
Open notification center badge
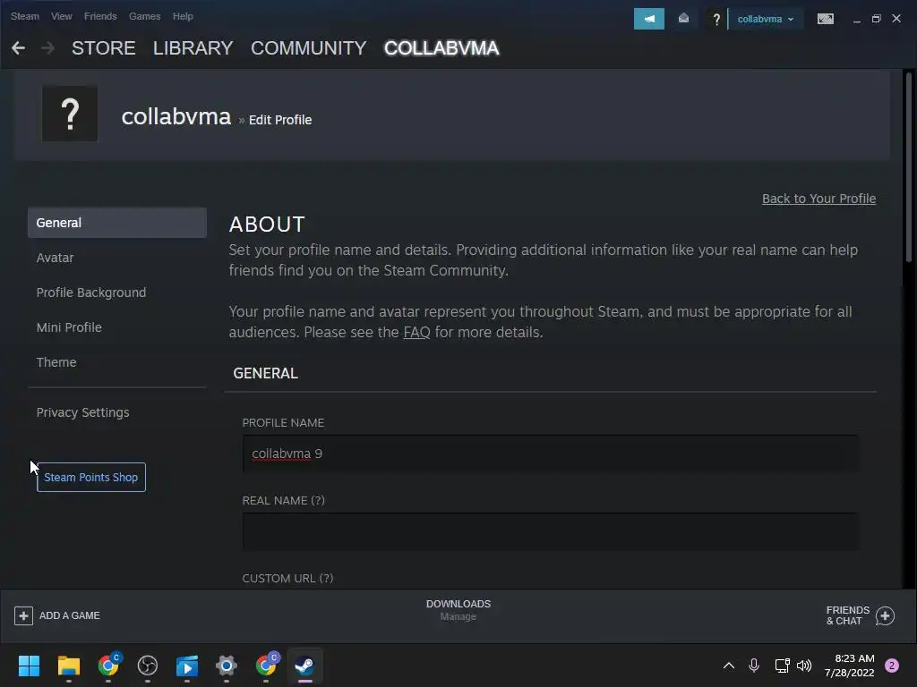892,666
